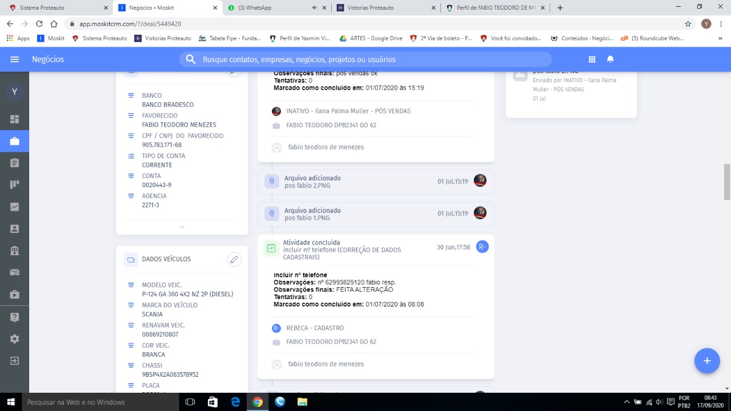Click the help question mark sidebar icon
The height and width of the screenshot is (411, 731).
pyautogui.click(x=15, y=317)
